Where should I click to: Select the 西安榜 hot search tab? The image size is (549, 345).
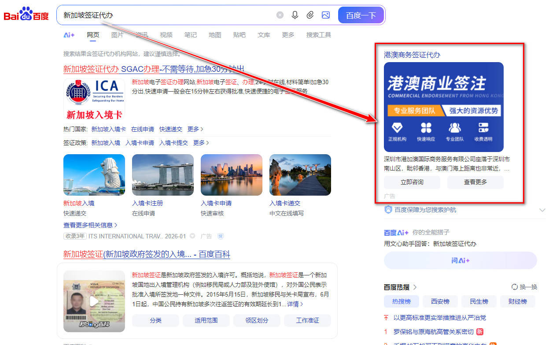pos(440,302)
